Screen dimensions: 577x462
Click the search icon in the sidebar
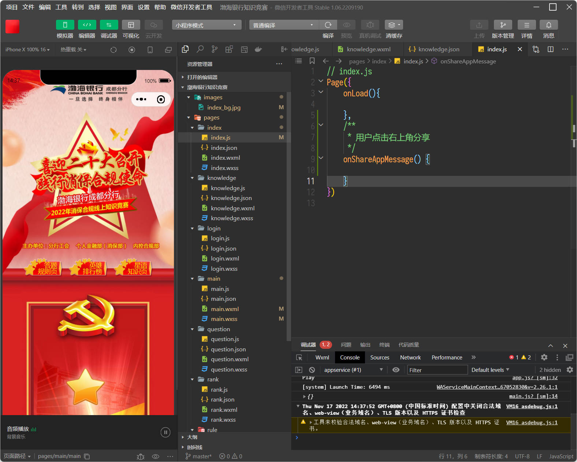pyautogui.click(x=200, y=49)
